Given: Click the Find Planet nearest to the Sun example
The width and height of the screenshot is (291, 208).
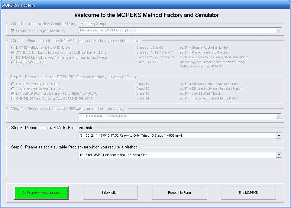Looking at the screenshot, I should pyautogui.click(x=205, y=52).
